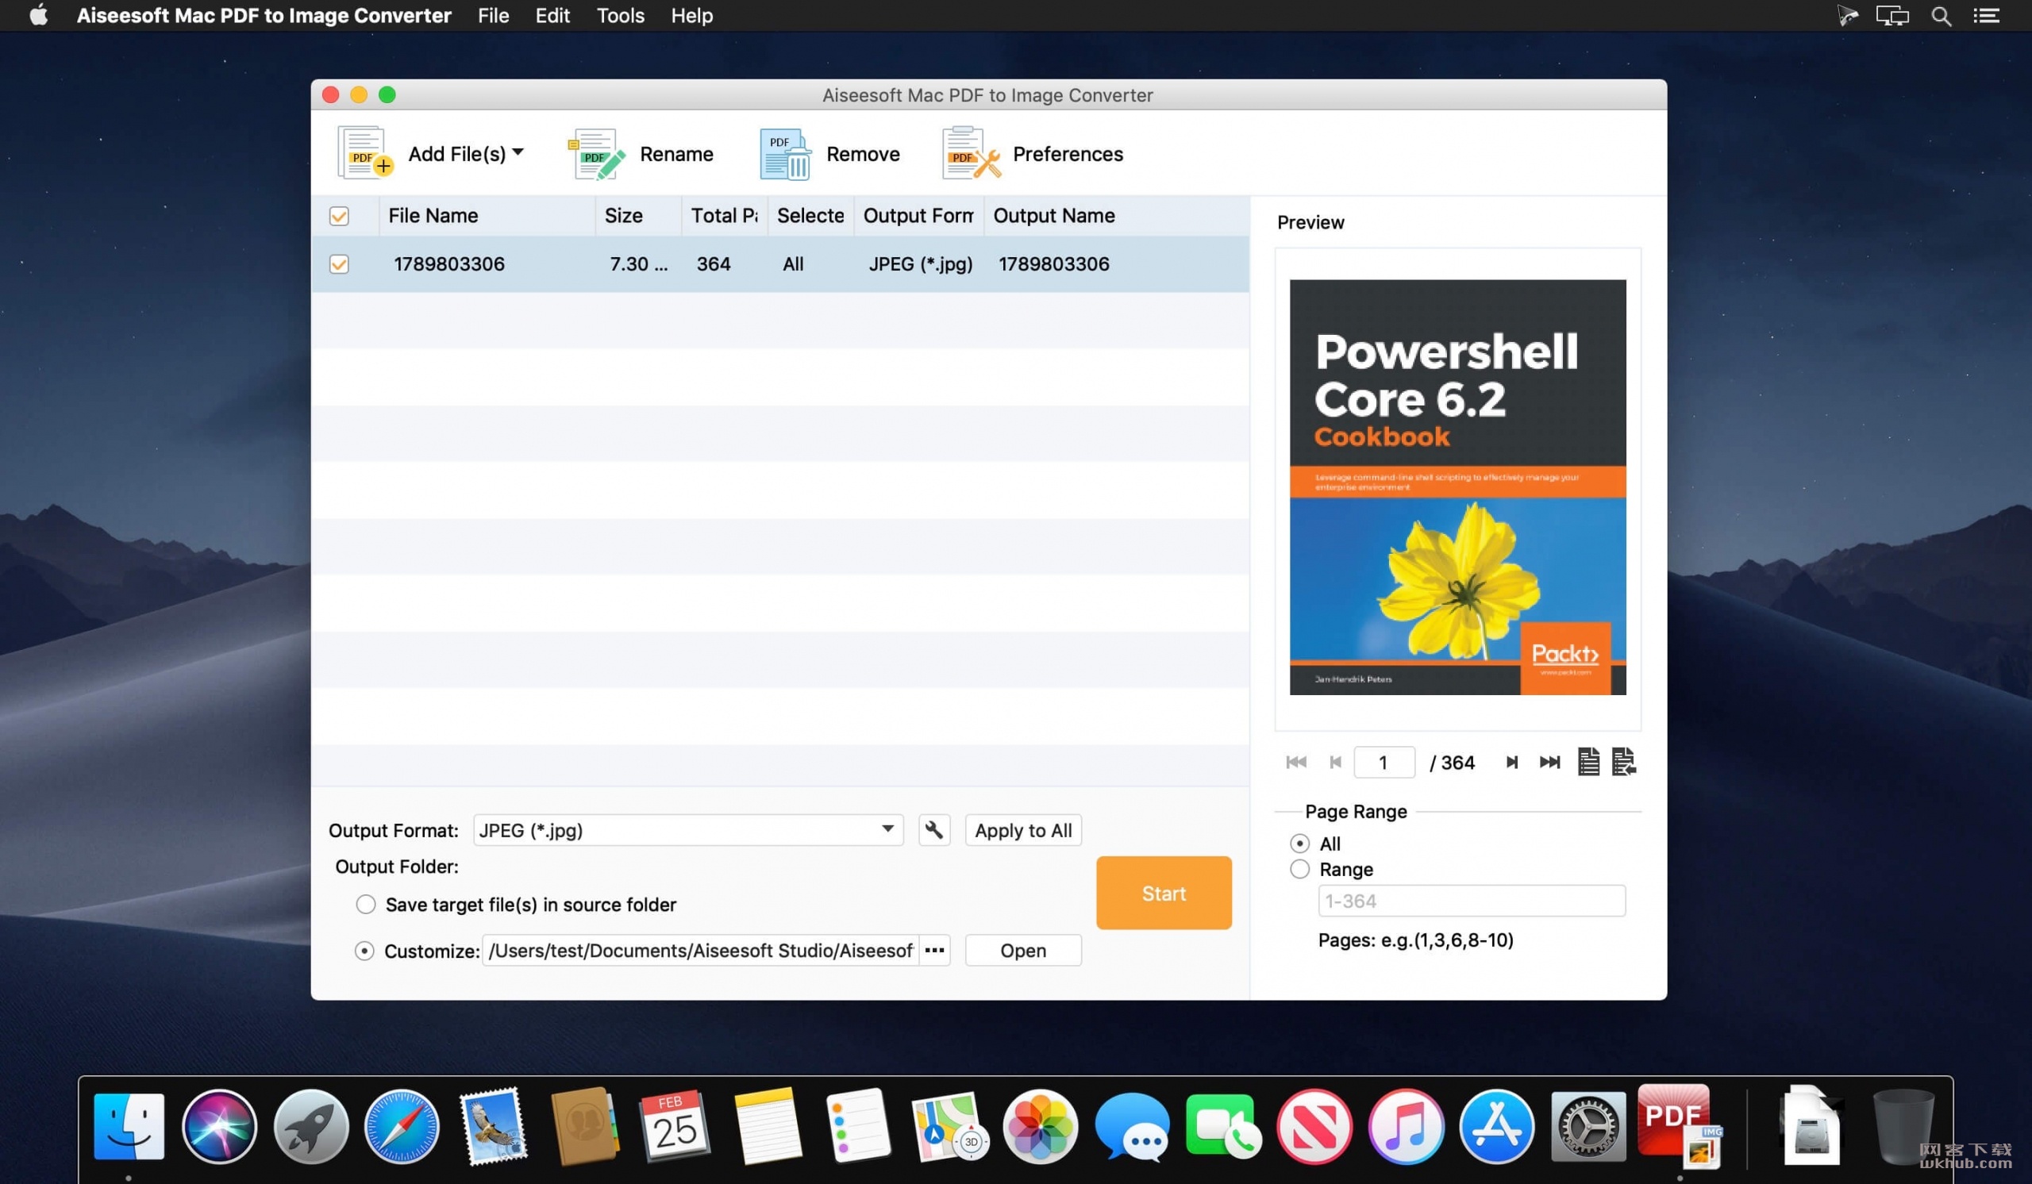Open Maps app in the dock

tap(949, 1126)
